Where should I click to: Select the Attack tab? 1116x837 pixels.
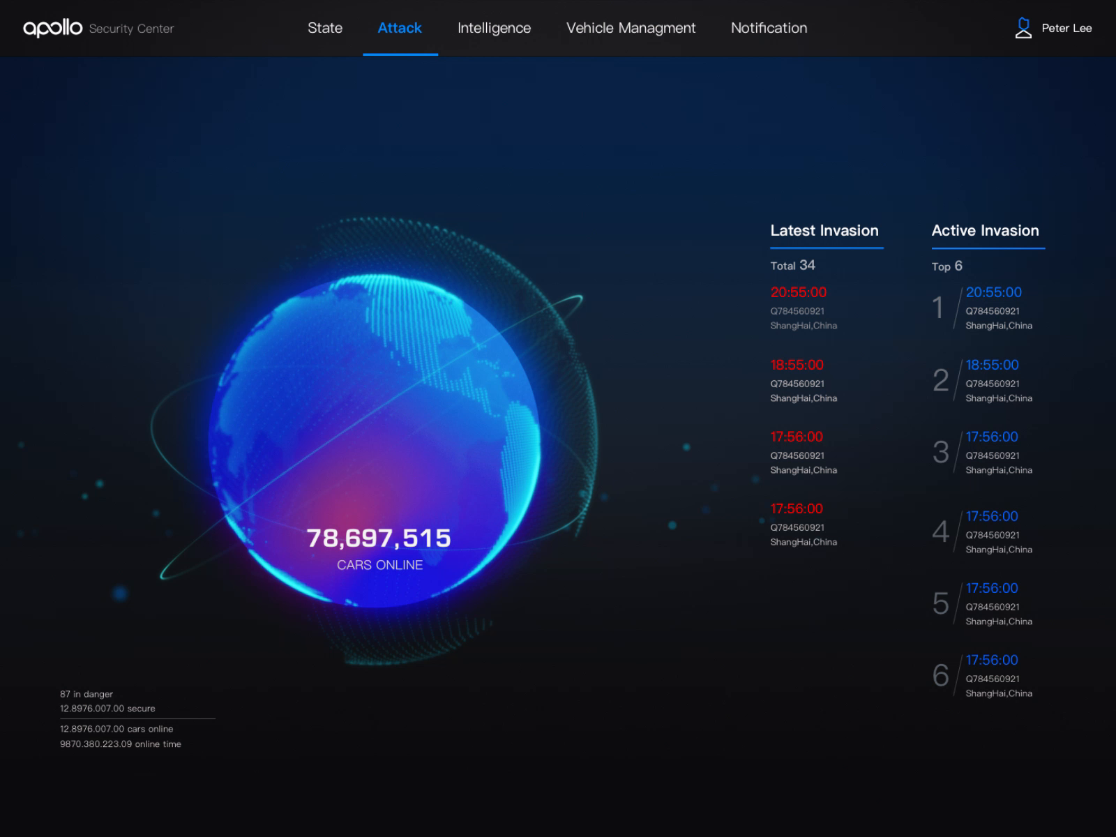(400, 28)
